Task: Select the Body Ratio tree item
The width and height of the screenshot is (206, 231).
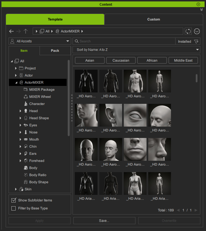Action: click(38, 175)
